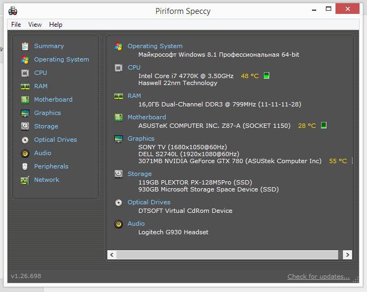Click the Graphics monitor icon in sidebar

25,113
